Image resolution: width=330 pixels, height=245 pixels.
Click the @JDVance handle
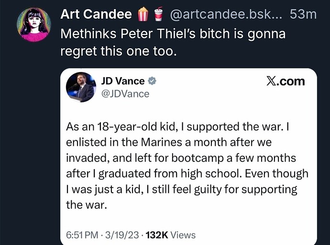click(125, 94)
